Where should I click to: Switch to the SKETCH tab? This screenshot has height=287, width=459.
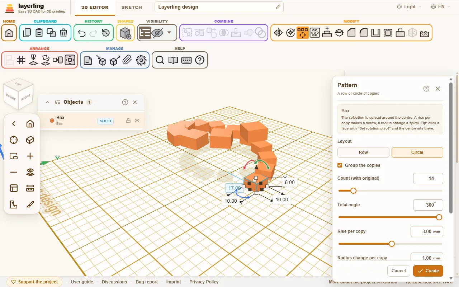click(132, 7)
